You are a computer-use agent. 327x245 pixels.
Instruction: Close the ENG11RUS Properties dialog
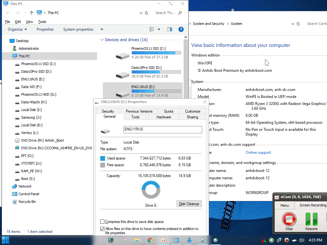point(205,102)
